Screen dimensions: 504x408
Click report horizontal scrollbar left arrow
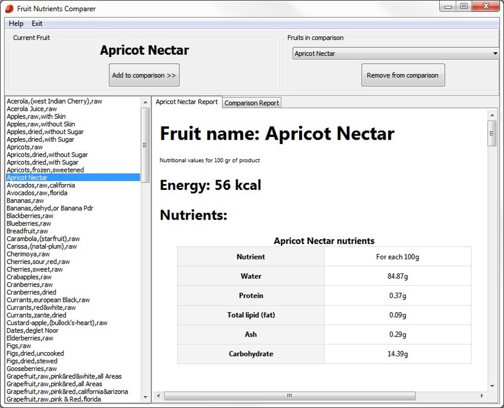[x=159, y=396]
